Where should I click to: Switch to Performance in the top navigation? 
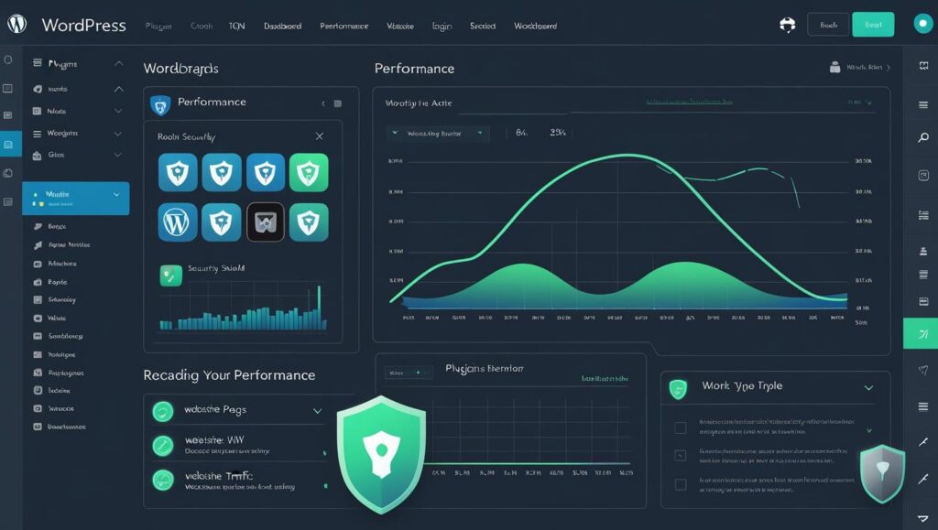[344, 27]
